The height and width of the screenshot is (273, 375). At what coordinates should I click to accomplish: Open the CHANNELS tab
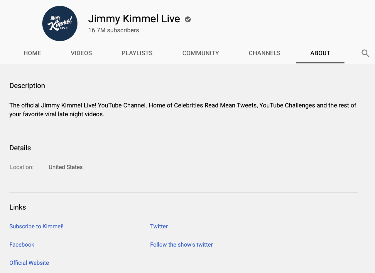click(265, 53)
